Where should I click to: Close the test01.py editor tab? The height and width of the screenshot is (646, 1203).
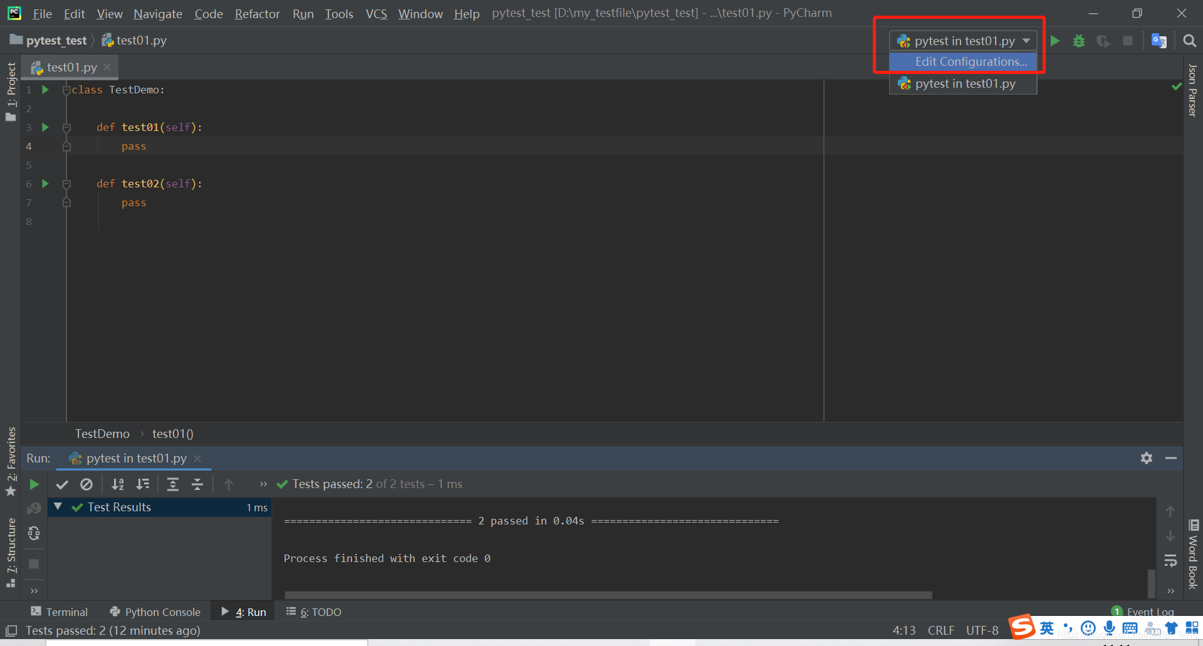[107, 67]
